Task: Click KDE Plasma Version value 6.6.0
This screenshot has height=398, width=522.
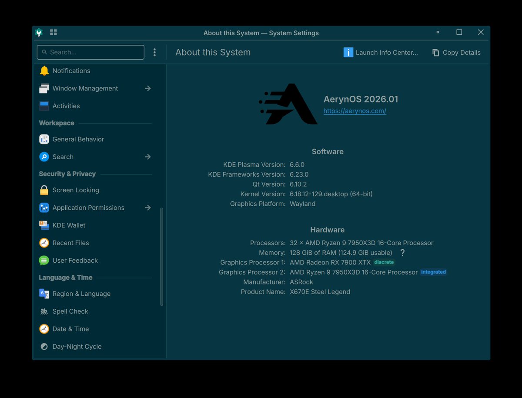Action: point(297,165)
